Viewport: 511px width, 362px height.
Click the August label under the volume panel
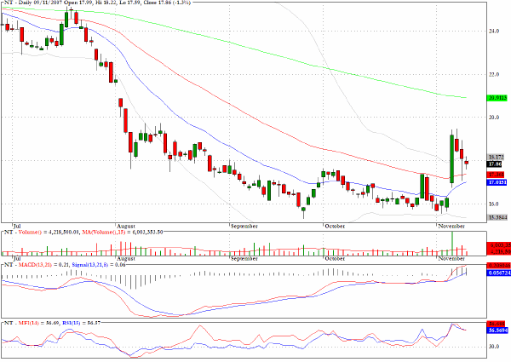click(x=126, y=258)
